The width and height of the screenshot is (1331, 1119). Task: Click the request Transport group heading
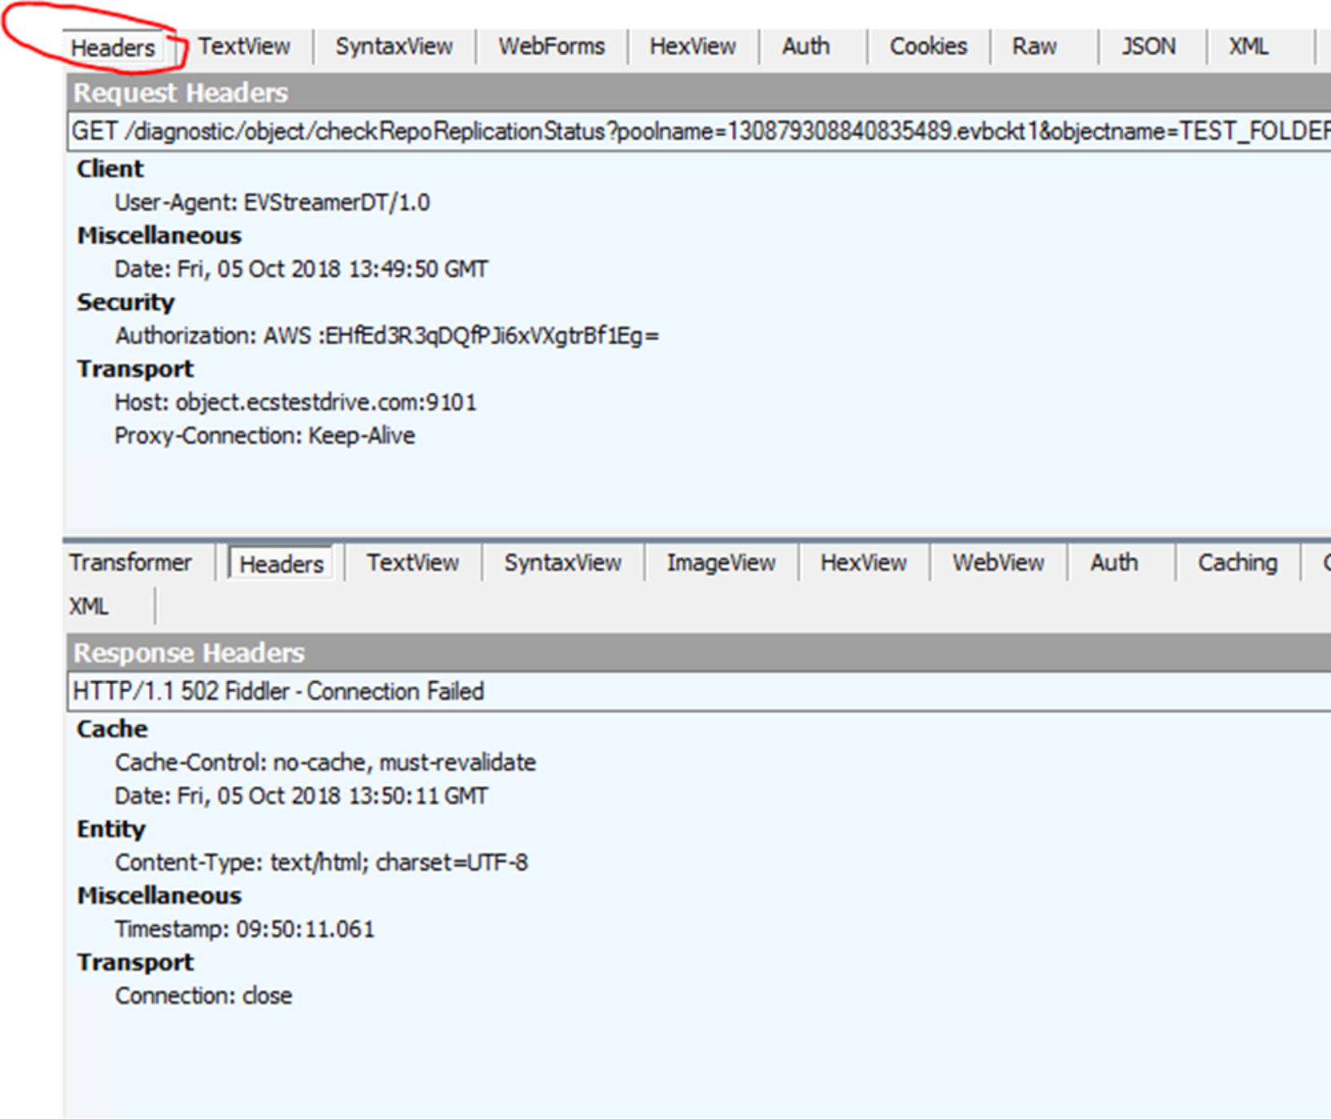pos(135,369)
